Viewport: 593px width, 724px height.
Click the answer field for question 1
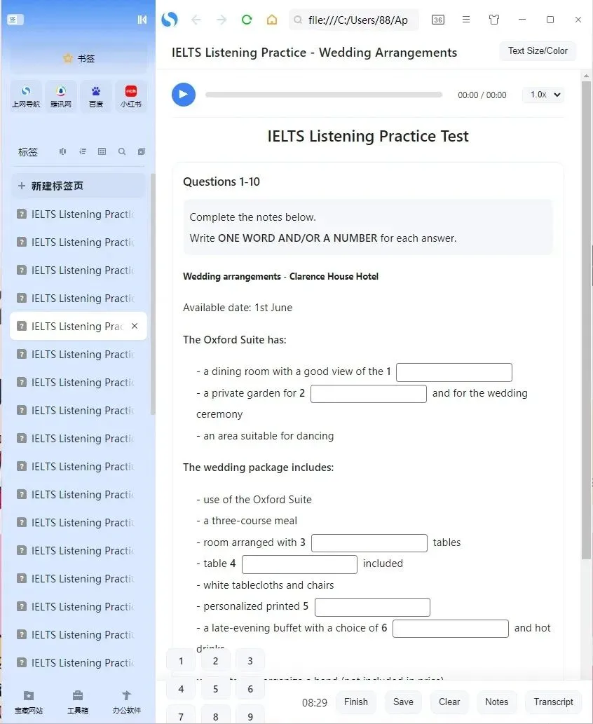(454, 372)
